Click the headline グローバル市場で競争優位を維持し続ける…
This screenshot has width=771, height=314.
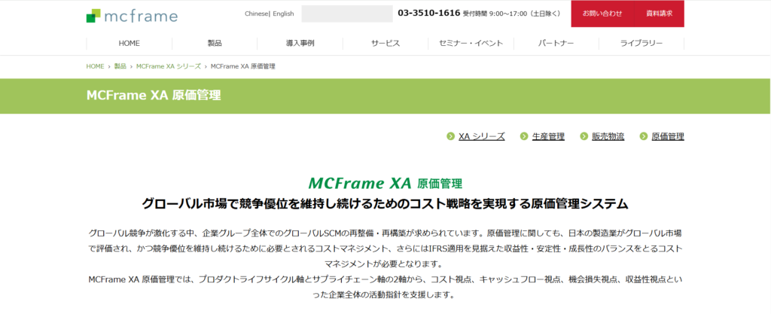point(385,203)
